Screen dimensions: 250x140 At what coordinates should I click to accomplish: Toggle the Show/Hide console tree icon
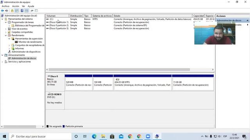(x=17, y=10)
